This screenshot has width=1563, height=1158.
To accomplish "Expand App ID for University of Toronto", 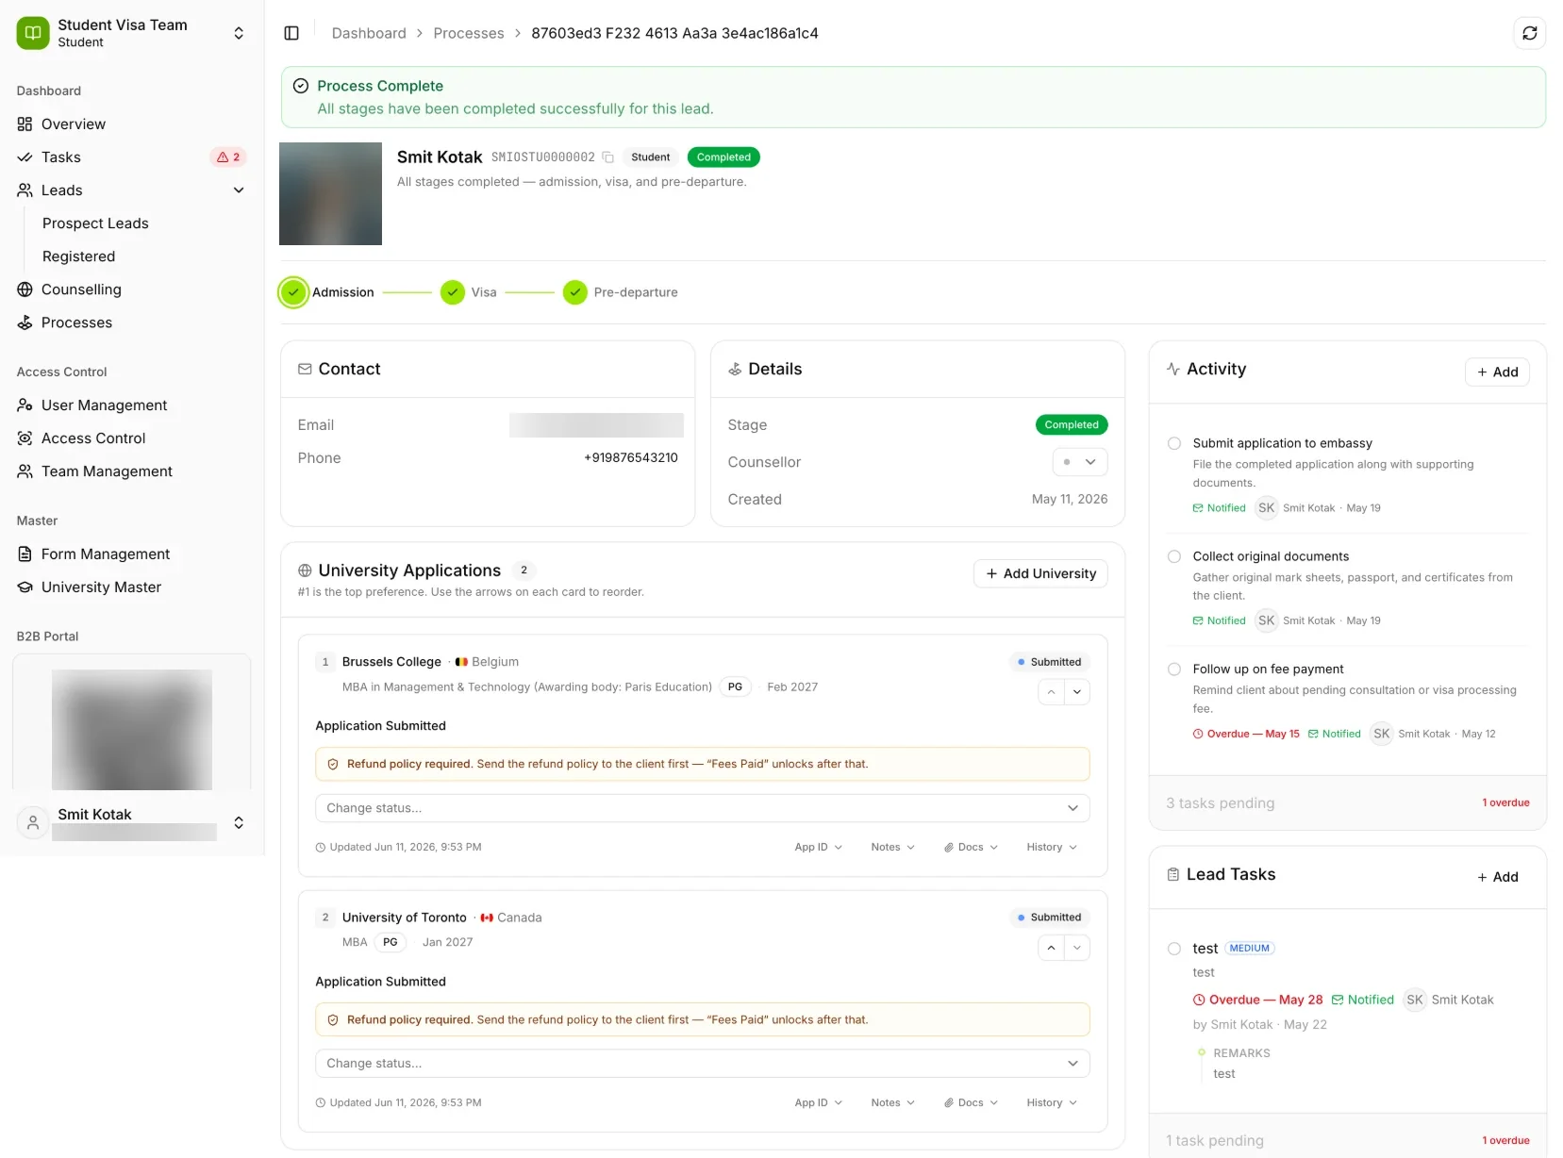I will click(x=818, y=1102).
